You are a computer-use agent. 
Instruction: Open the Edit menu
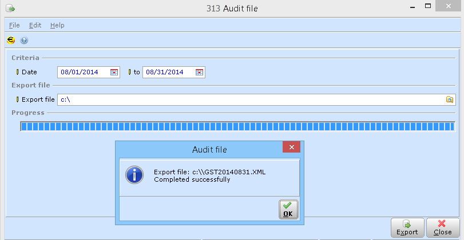35,25
